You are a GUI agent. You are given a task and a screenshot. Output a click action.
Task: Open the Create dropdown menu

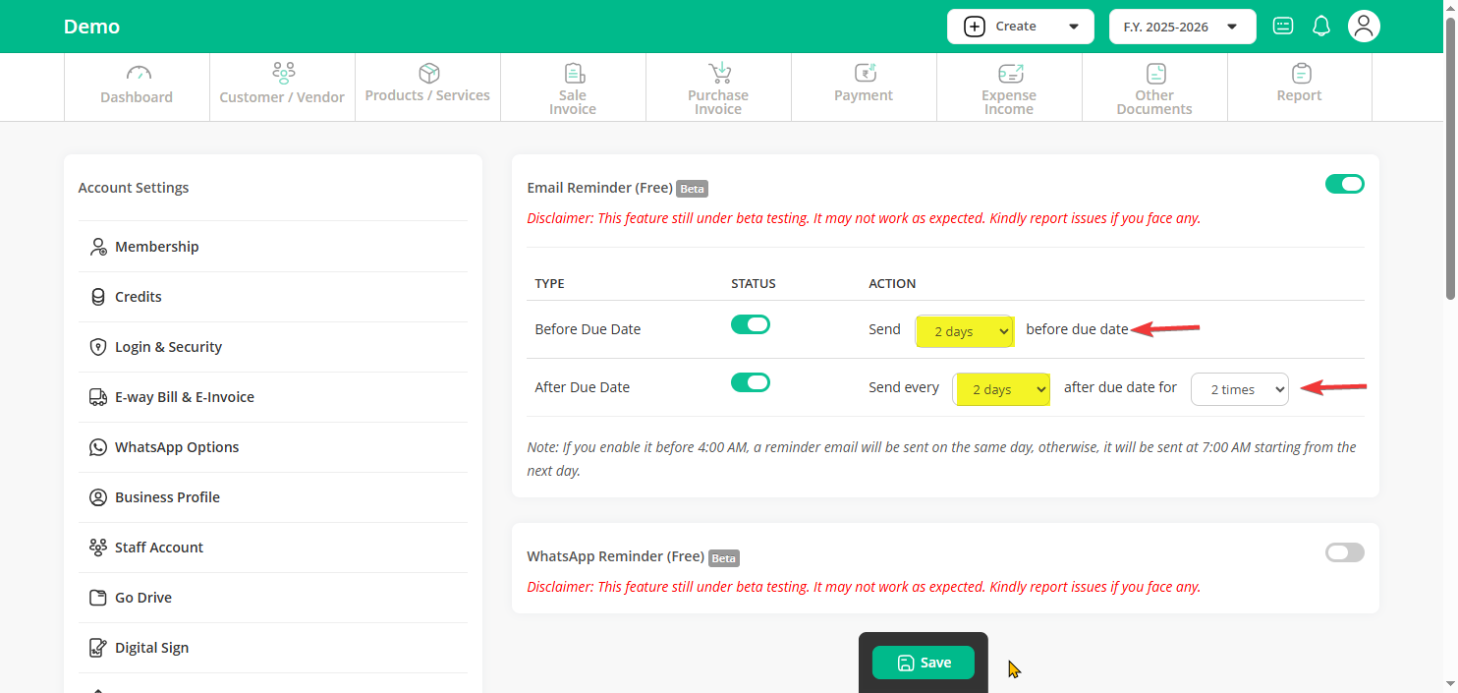click(x=1020, y=27)
